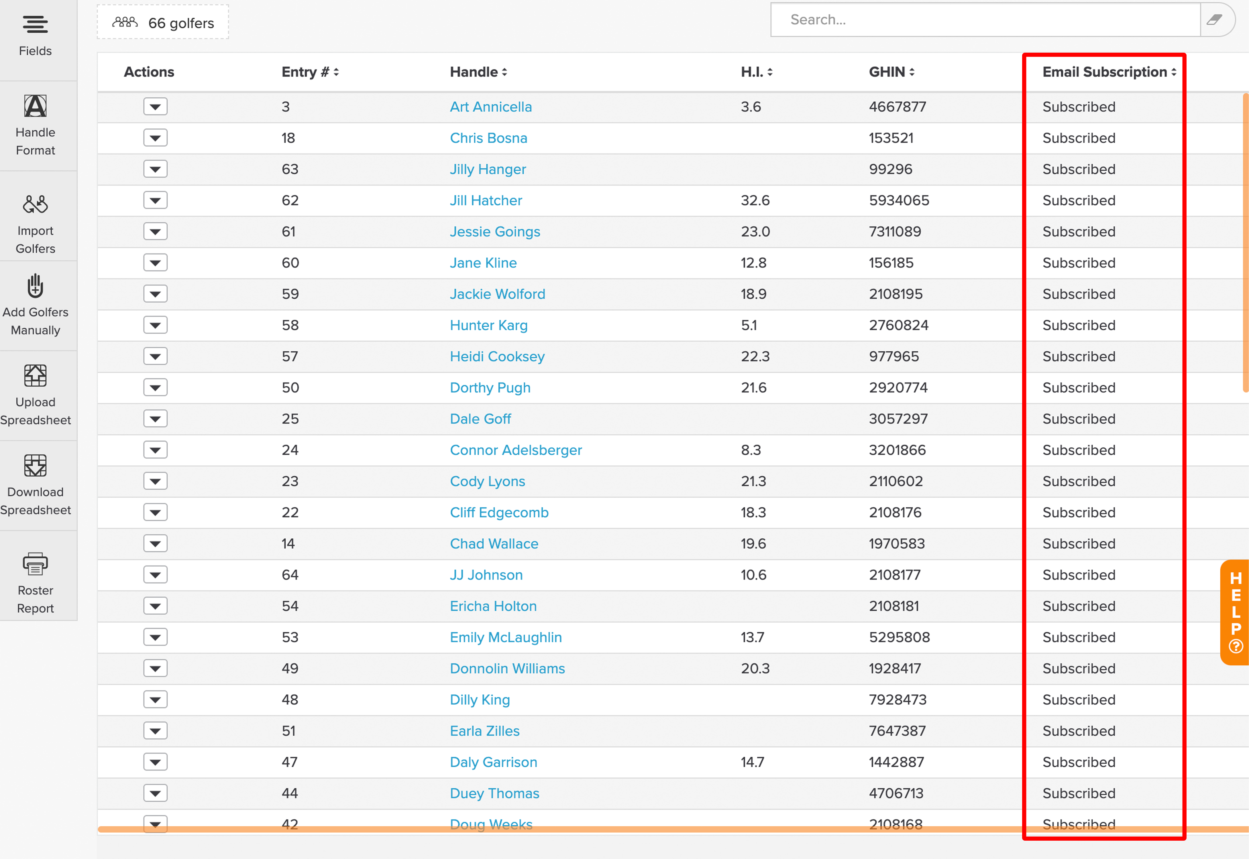Click the orange horizontal scrollbar
The image size is (1249, 859).
pyautogui.click(x=673, y=830)
